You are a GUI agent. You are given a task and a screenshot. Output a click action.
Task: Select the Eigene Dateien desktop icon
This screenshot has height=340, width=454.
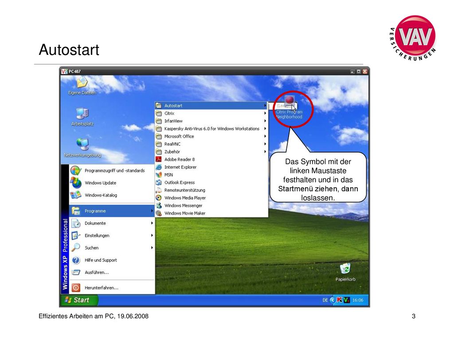[x=82, y=82]
